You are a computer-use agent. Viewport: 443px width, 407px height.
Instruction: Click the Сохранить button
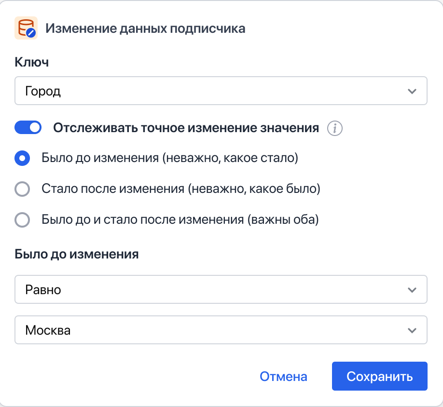coord(379,376)
